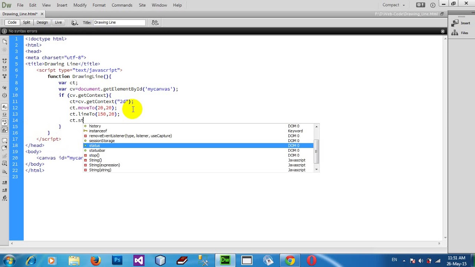Viewport: 475px width, 267px height.
Task: Choose 'statusbar' code hint
Action: tap(198, 150)
